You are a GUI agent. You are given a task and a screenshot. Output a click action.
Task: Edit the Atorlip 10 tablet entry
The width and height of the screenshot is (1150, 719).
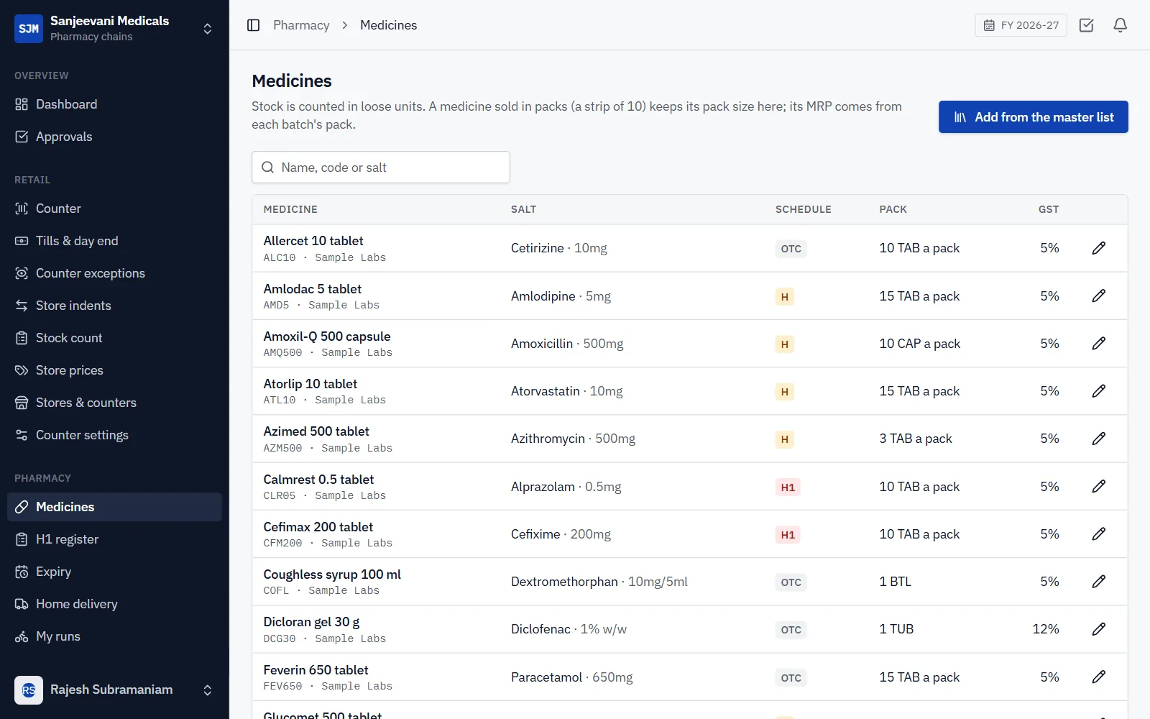[1098, 391]
